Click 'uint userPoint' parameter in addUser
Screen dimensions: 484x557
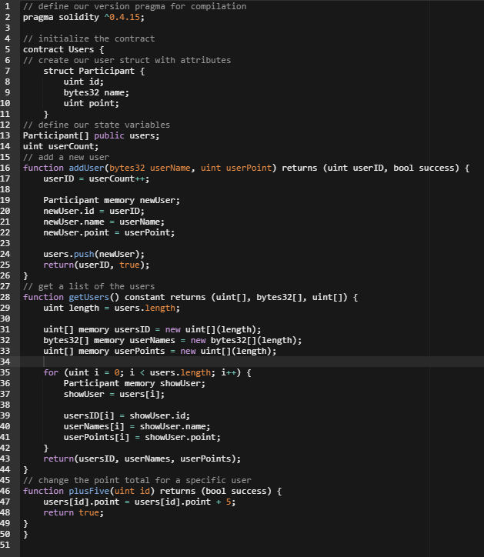pyautogui.click(x=236, y=168)
